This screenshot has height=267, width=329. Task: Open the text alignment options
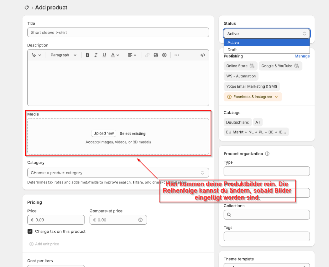click(132, 55)
